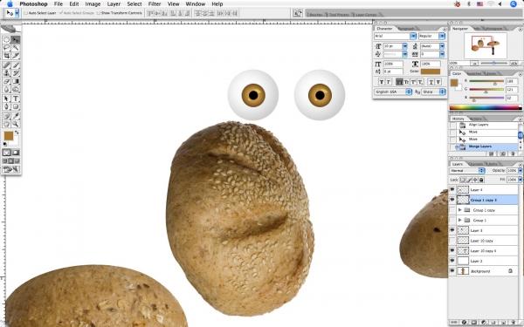Open the font size dropdown
The width and height of the screenshot is (524, 327).
404,46
